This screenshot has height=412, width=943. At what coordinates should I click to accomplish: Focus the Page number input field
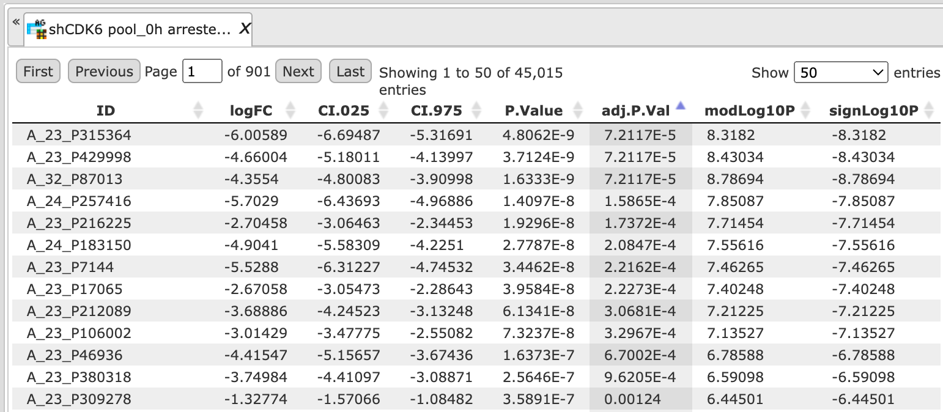click(x=202, y=72)
